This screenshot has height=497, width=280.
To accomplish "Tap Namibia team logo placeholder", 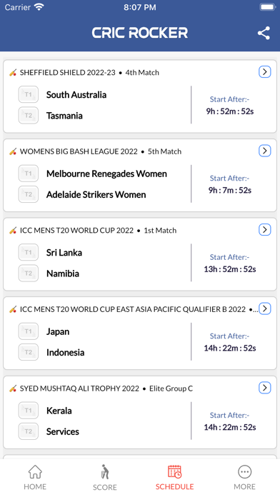I will point(29,273).
